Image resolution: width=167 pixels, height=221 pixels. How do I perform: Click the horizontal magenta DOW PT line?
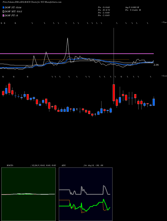click(77, 54)
